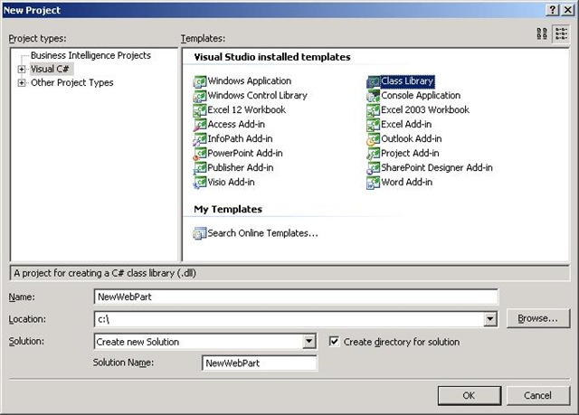Select the Visio Add-in template icon
The image size is (579, 415).
pyautogui.click(x=200, y=183)
